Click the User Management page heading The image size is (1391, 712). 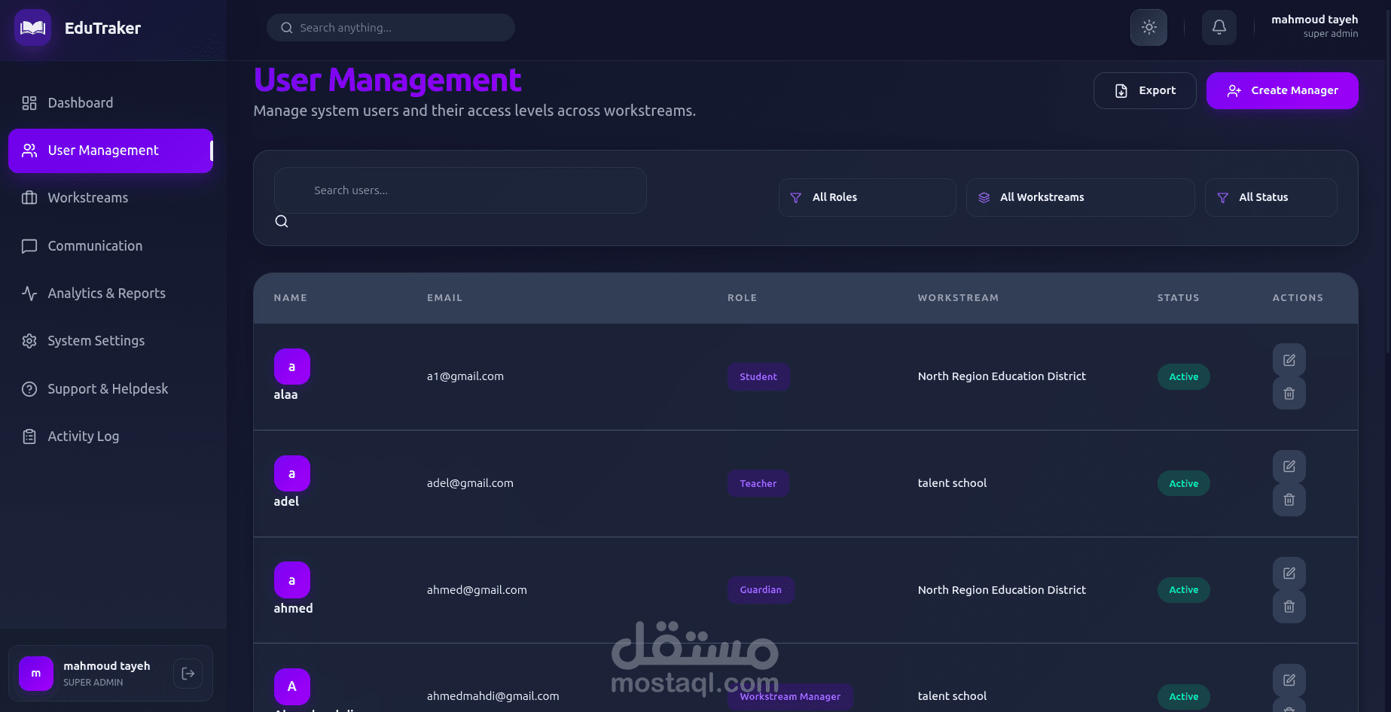click(387, 80)
